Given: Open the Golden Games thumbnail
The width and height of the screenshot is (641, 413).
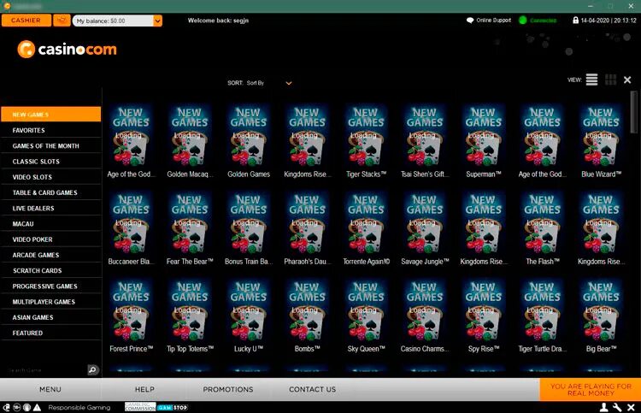Looking at the screenshot, I should pos(249,136).
